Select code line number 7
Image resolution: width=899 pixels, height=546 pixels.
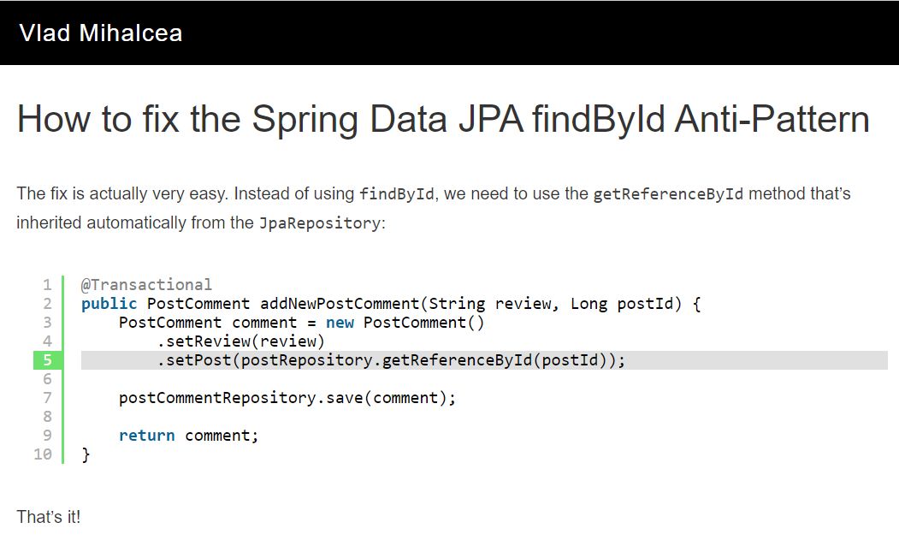tap(47, 397)
